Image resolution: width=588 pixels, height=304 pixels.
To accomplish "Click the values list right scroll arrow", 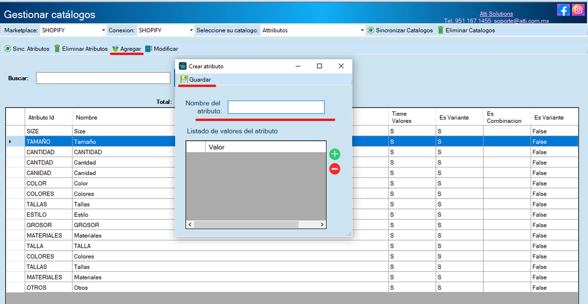I will coord(322,224).
